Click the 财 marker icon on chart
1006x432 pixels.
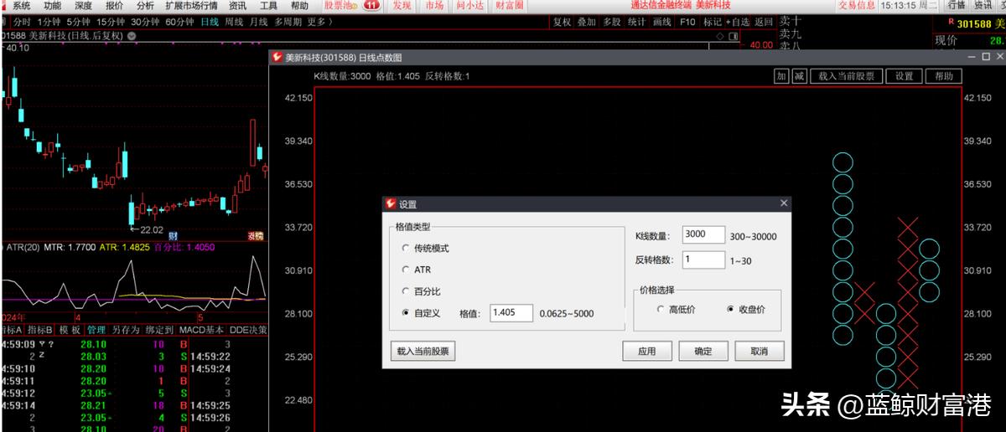point(173,234)
